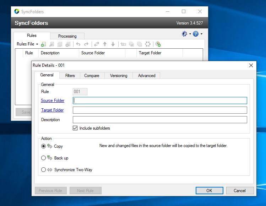Select the Back up action radio button

tap(44, 158)
